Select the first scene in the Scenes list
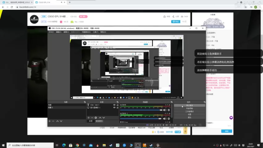 click(x=67, y=105)
